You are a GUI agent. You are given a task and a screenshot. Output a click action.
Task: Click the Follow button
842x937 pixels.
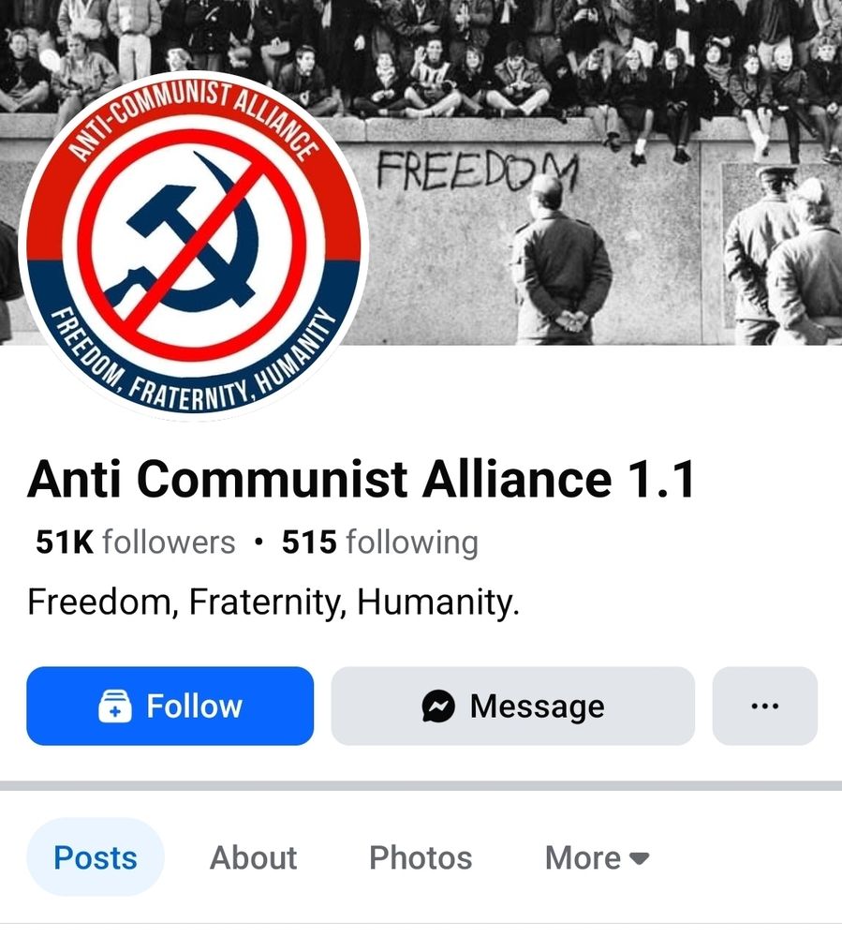[x=170, y=706]
